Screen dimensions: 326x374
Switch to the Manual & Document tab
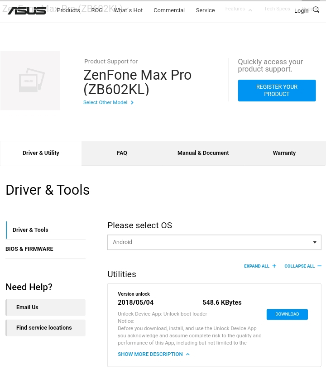203,153
